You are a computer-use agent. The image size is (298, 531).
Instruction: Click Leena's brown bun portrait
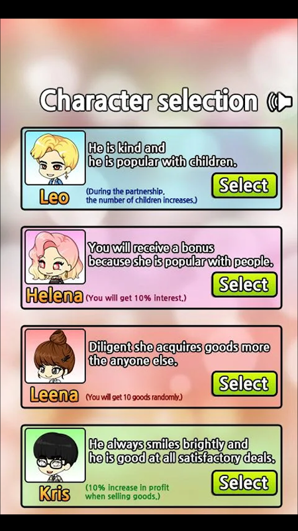[55, 356]
